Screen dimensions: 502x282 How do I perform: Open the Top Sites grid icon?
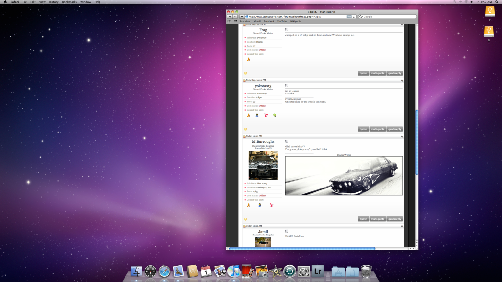[x=235, y=21]
